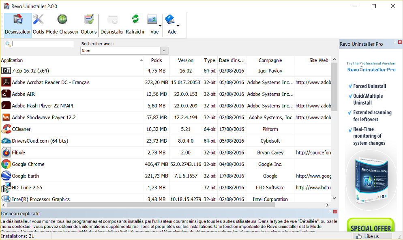
Task: Select the CCleaner icon
Action: 6,129
